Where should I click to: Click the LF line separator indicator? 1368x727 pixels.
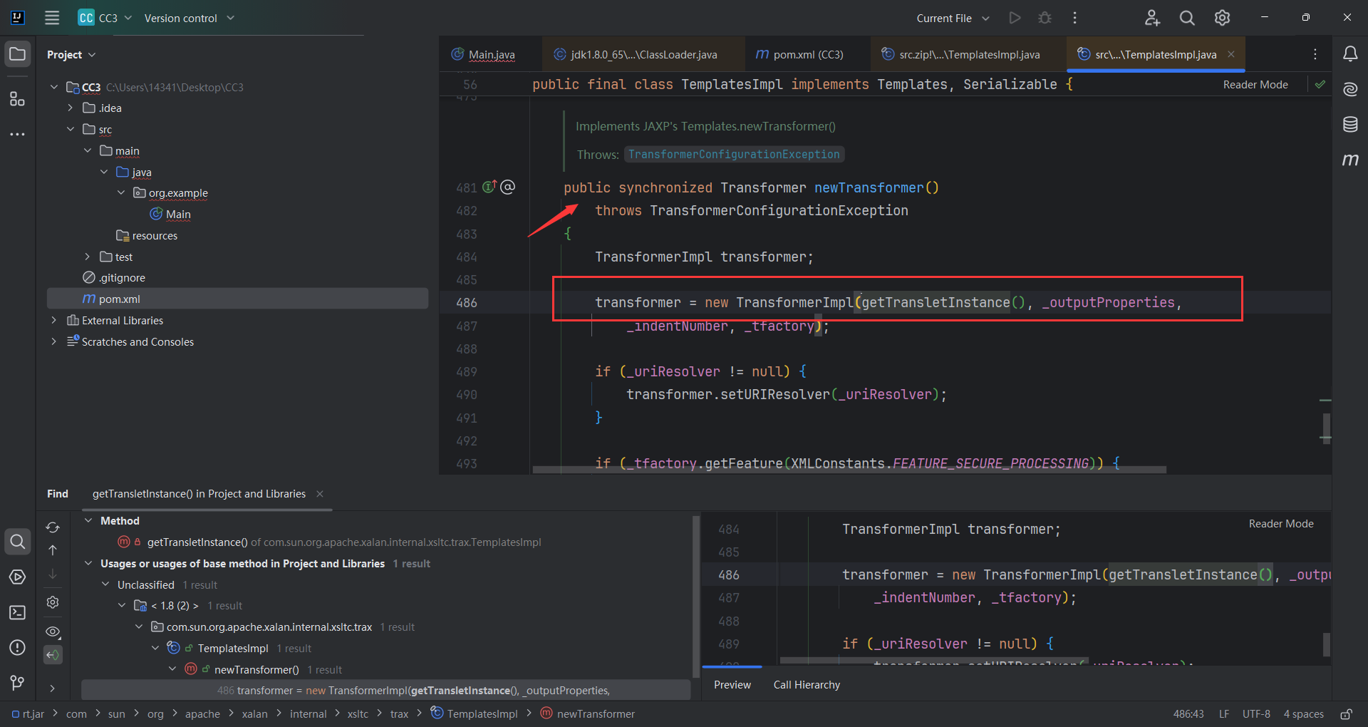pyautogui.click(x=1223, y=713)
